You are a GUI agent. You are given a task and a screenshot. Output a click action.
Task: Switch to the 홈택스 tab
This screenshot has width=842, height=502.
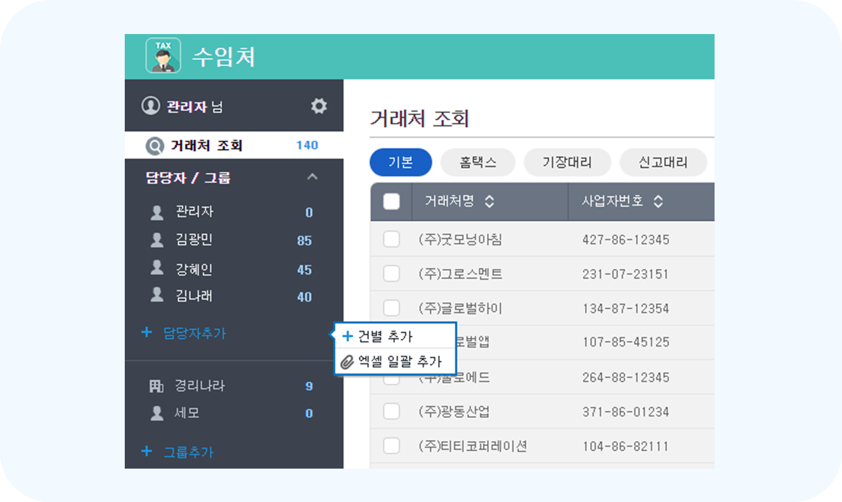[x=478, y=162]
